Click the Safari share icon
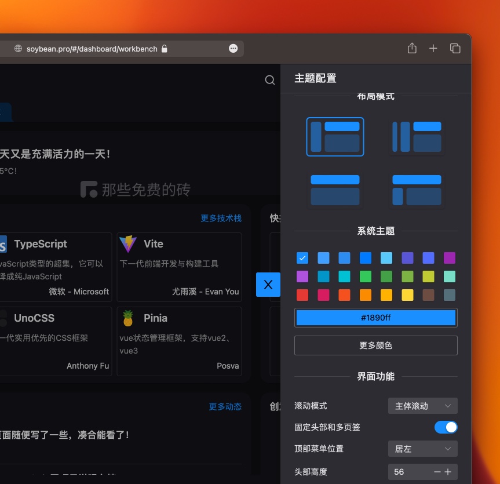This screenshot has width=500, height=484. coord(412,49)
